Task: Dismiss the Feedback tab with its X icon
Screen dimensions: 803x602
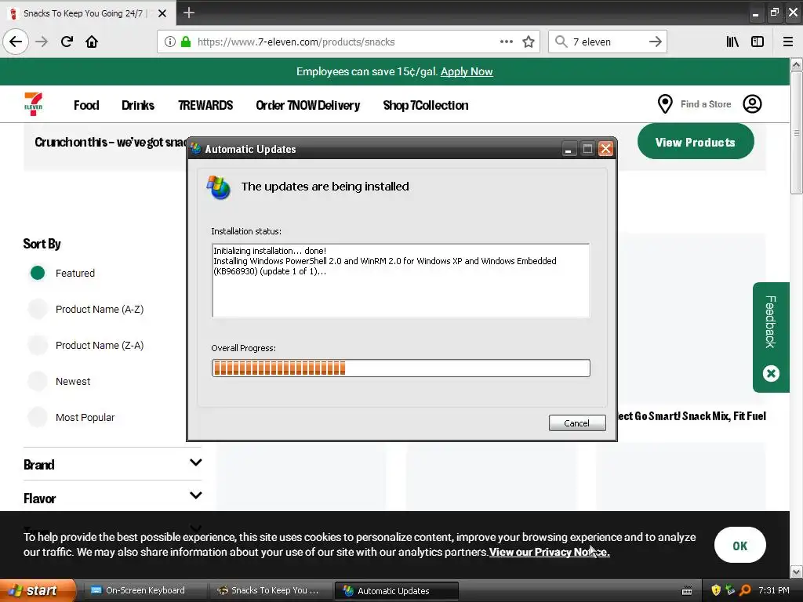Action: pos(771,373)
